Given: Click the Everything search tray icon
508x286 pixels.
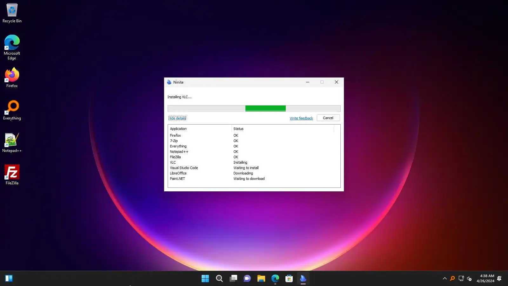Looking at the screenshot, I should (453, 279).
